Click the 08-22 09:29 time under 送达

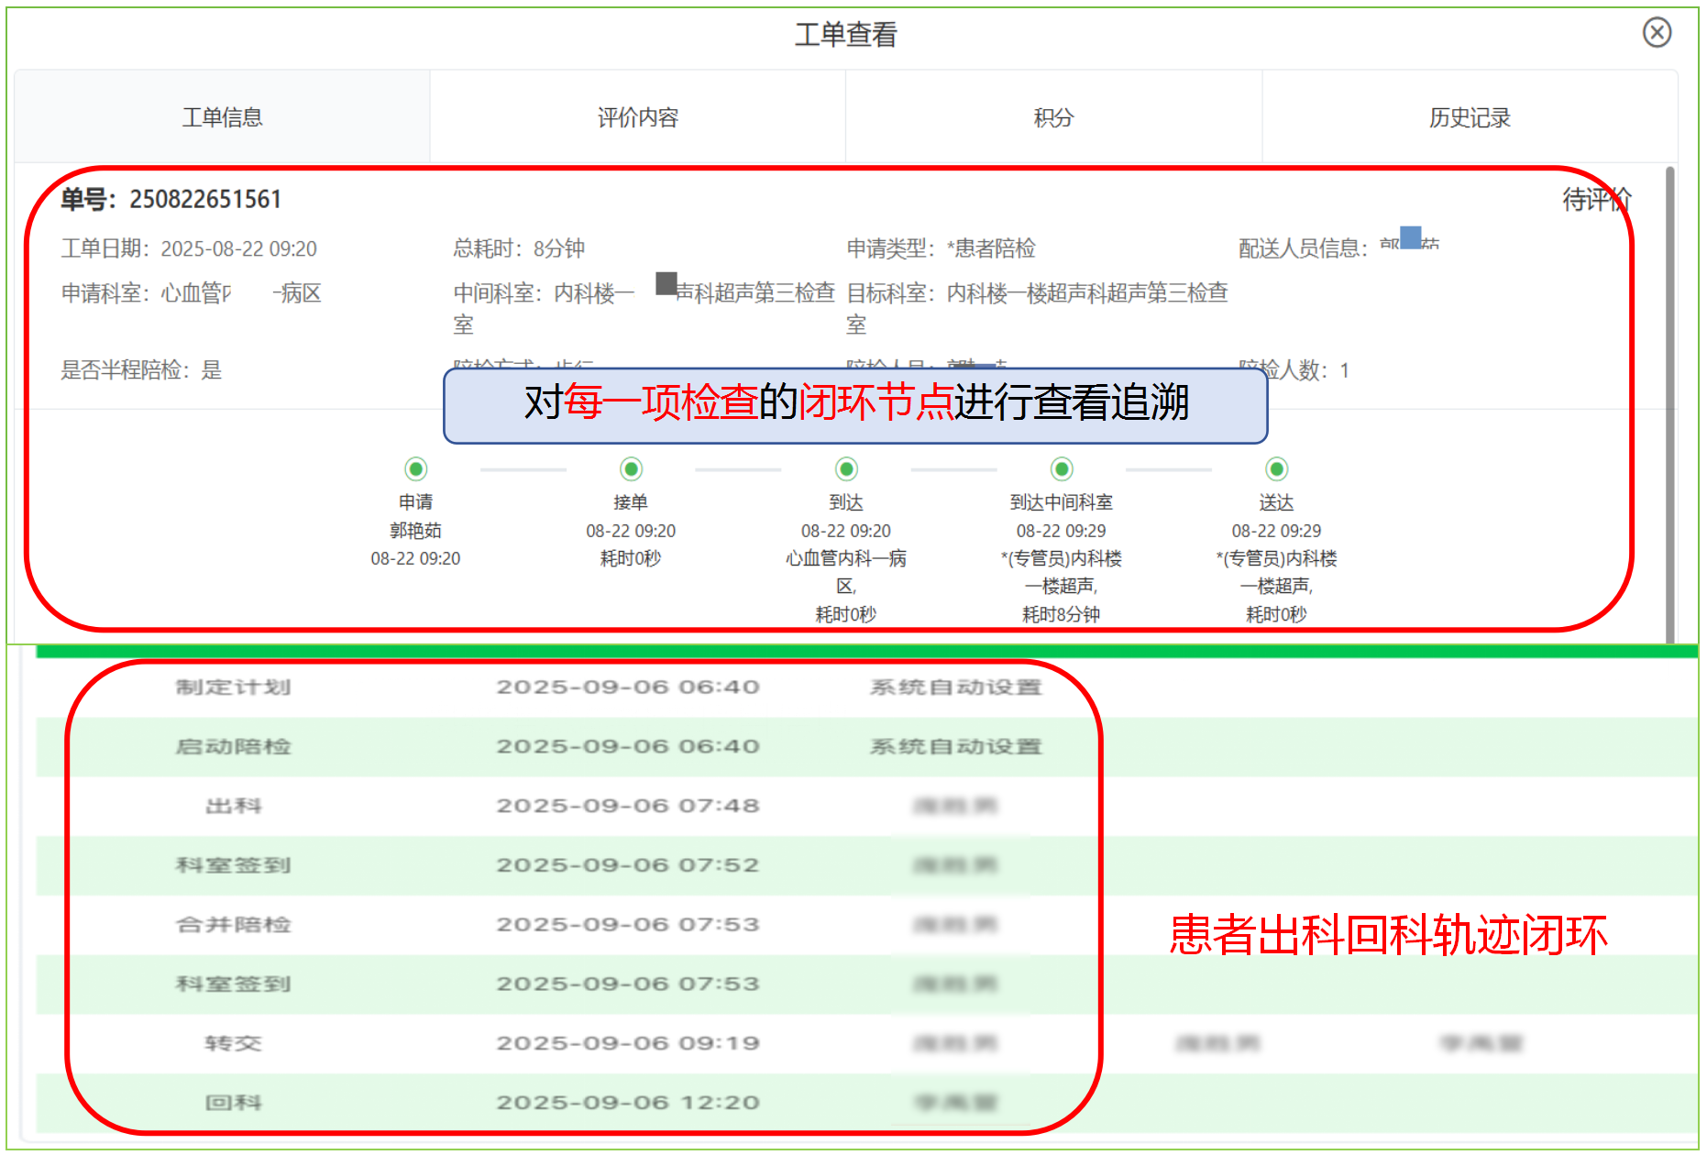[1276, 531]
